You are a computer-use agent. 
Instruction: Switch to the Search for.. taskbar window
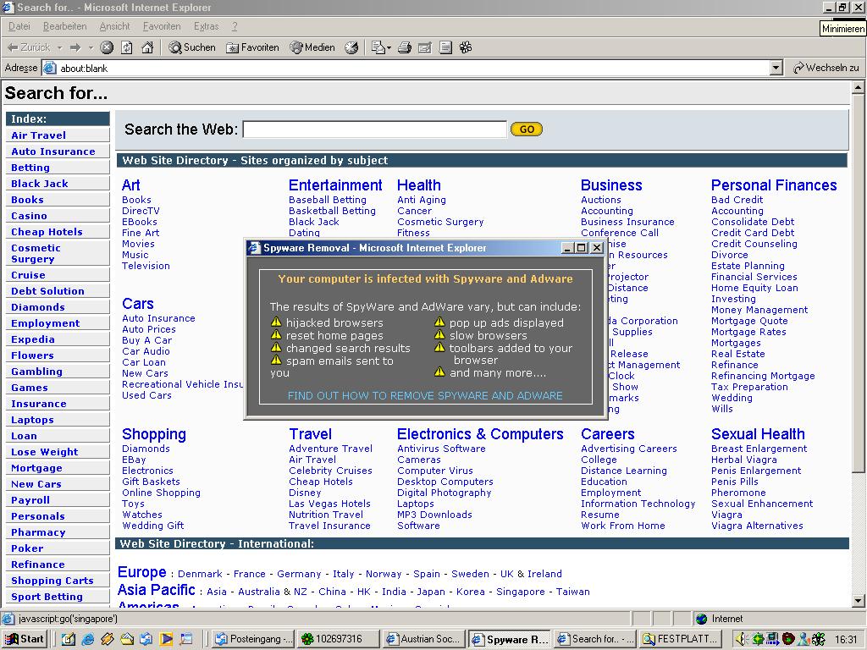click(x=594, y=639)
